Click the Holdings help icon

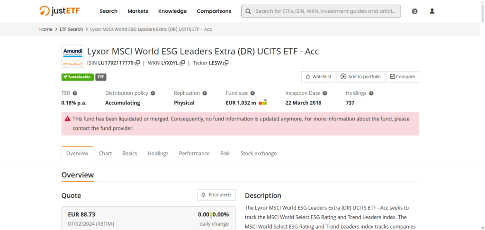pyautogui.click(x=371, y=93)
